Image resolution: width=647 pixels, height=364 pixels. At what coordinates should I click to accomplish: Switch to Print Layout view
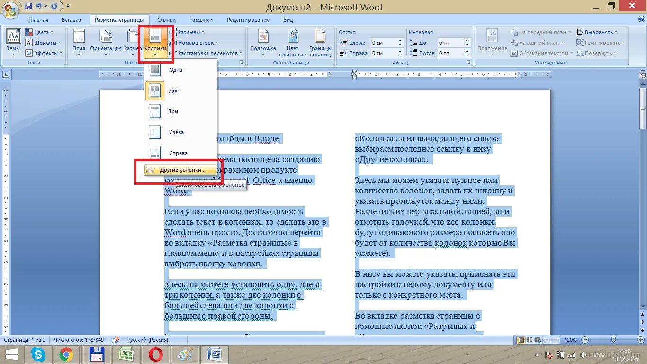point(521,340)
